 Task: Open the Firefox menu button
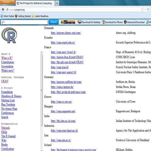point(7,2)
